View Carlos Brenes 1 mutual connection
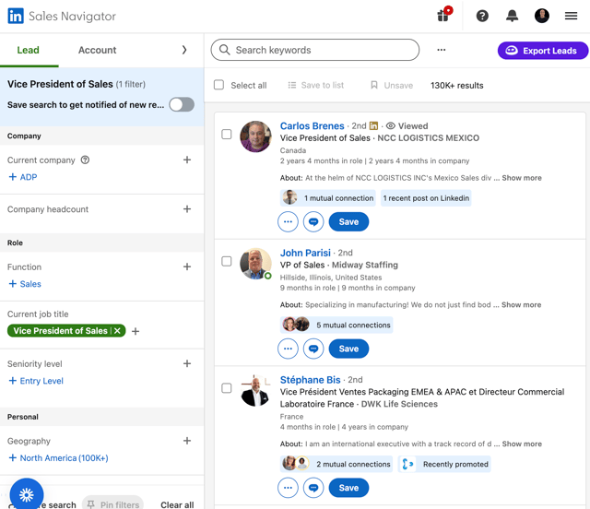The width and height of the screenshot is (590, 509). click(x=328, y=198)
